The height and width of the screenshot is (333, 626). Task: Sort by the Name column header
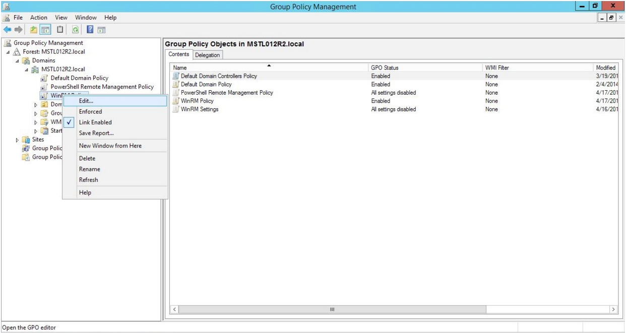point(270,68)
